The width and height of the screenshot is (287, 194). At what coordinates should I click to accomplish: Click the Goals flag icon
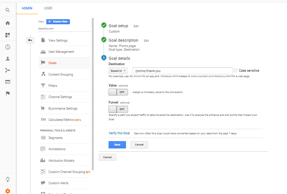point(43,63)
